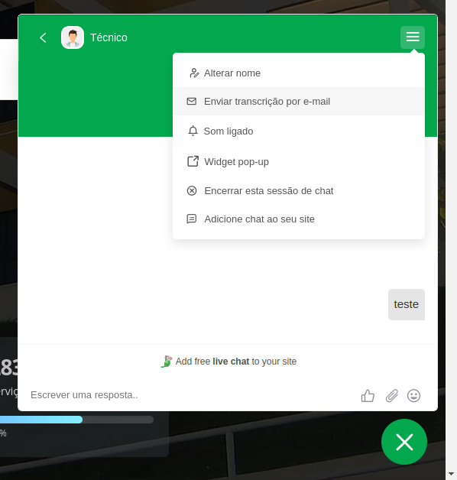Open Widget pop-up in new window
The height and width of the screenshot is (480, 457).
click(x=299, y=161)
